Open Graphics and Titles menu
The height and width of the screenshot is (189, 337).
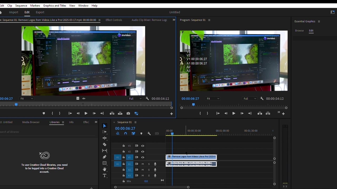[54, 6]
